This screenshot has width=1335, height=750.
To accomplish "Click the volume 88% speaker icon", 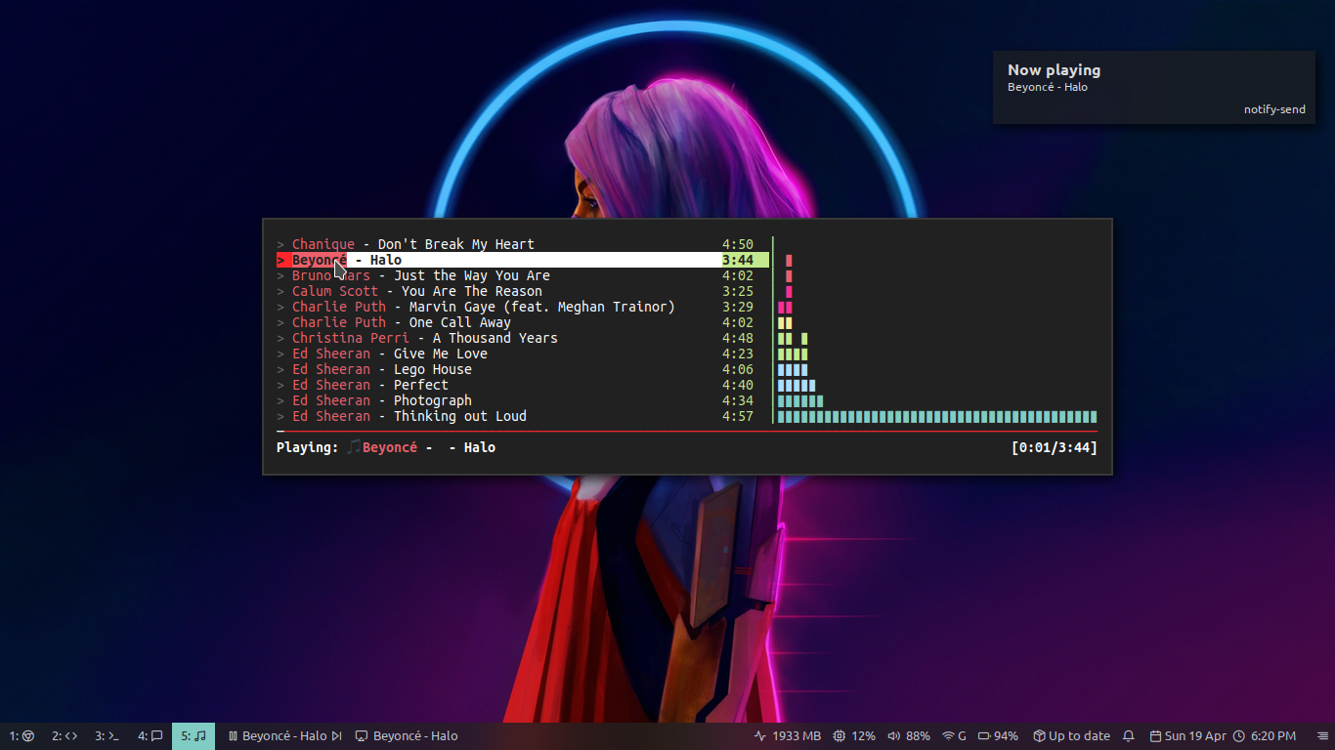I will coord(893,736).
